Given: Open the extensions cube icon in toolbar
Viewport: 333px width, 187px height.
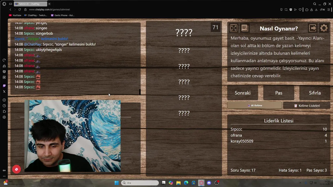Looking at the screenshot, I should click(x=307, y=10).
